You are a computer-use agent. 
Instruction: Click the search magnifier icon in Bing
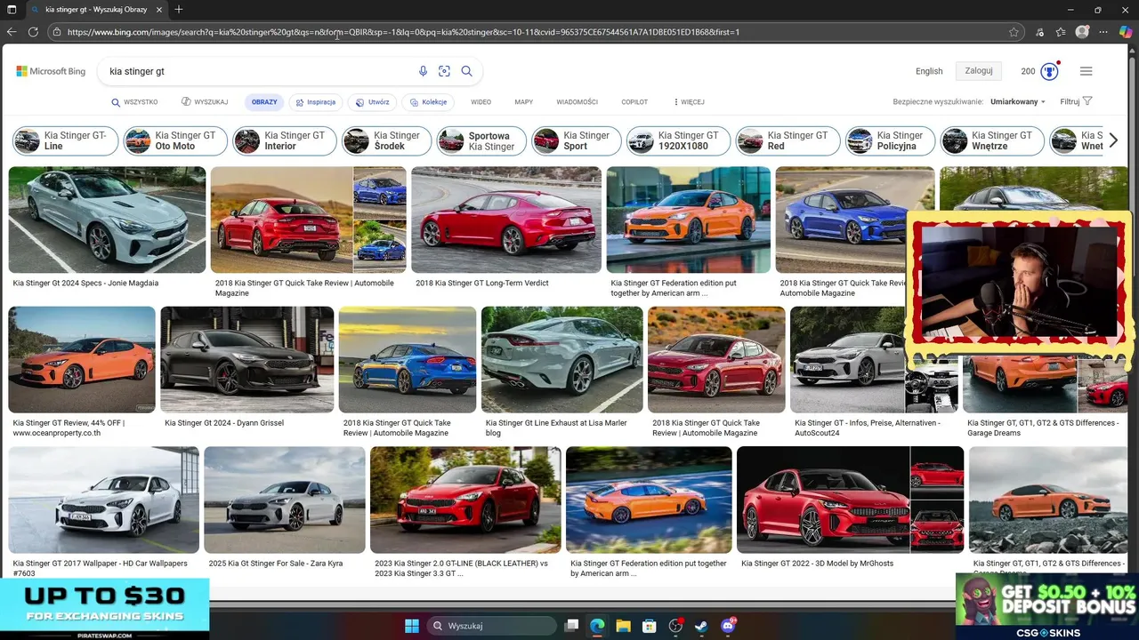[466, 71]
